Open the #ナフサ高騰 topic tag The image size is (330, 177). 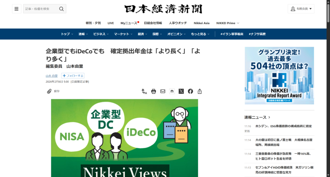[257, 34]
